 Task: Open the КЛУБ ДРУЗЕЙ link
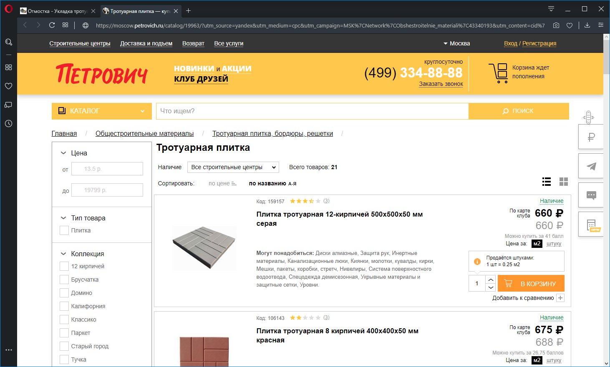201,79
